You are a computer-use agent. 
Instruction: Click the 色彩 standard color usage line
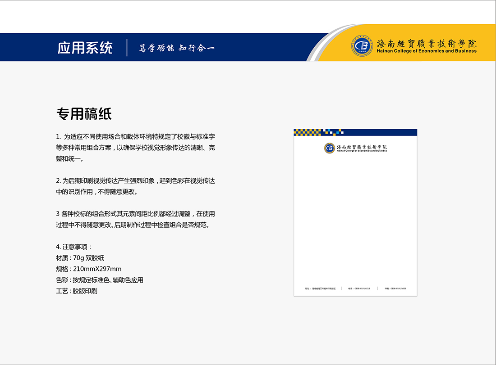tap(99, 280)
